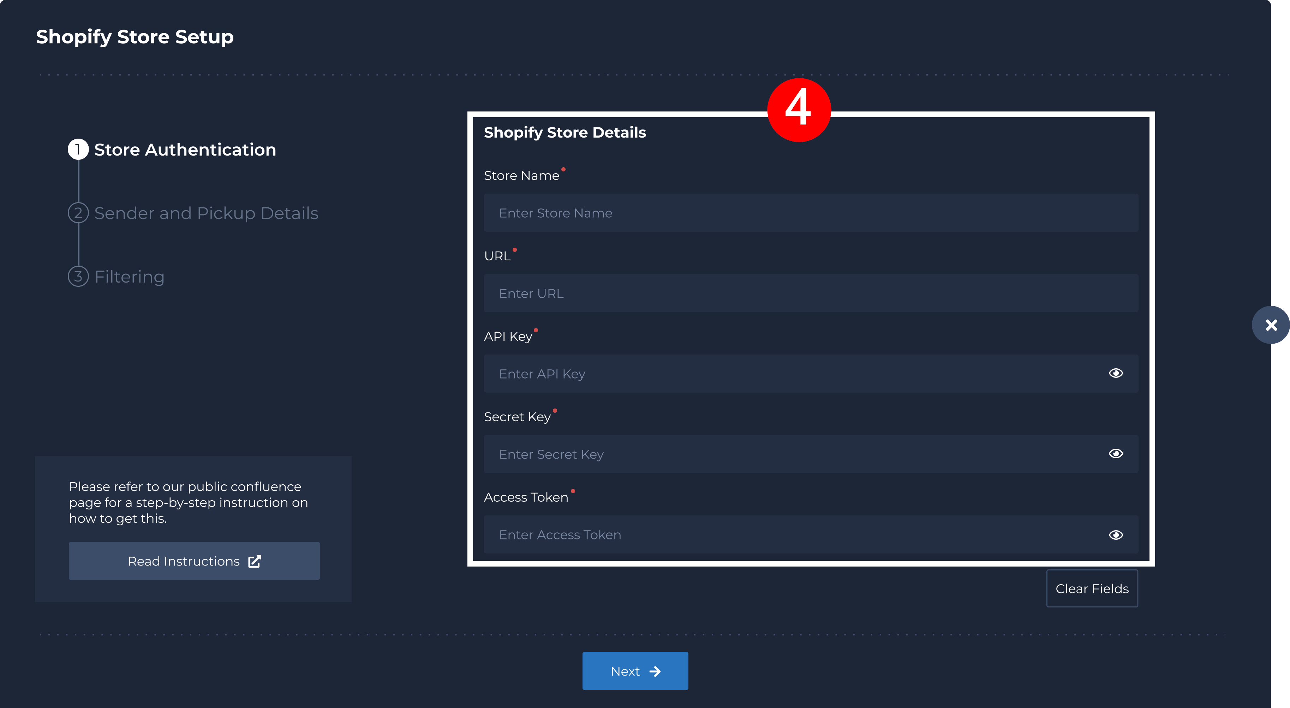The height and width of the screenshot is (708, 1290).
Task: Click the step 2 circle icon
Action: (x=78, y=213)
